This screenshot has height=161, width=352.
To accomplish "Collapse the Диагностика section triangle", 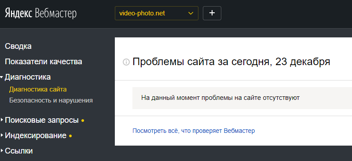I will [x=2, y=77].
